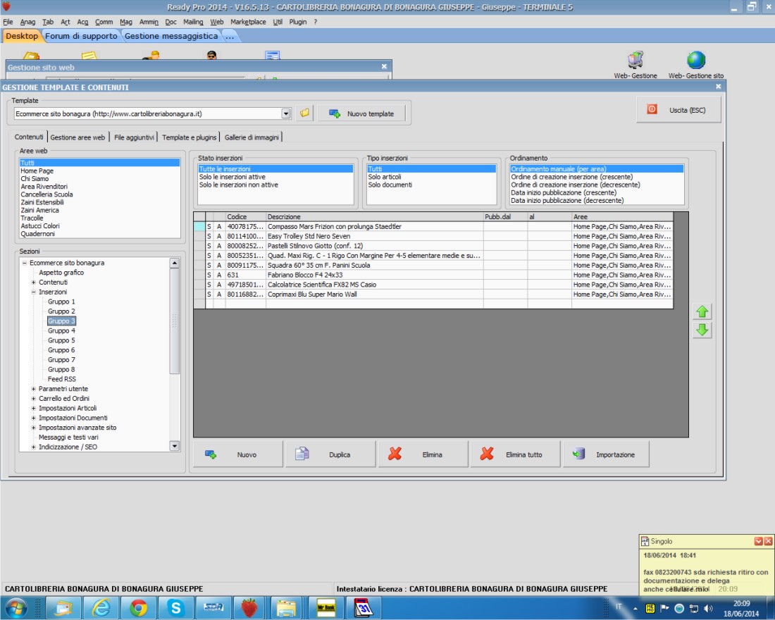Click the Mr. Book taskbar icon
The image size is (775, 620).
click(326, 607)
